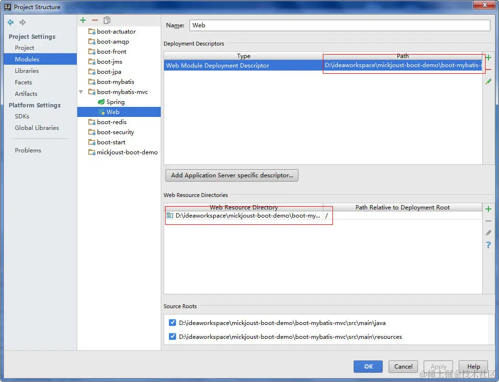499x382 pixels.
Task: Collapse the boot-mybatis-mvc module node
Action: (x=81, y=92)
